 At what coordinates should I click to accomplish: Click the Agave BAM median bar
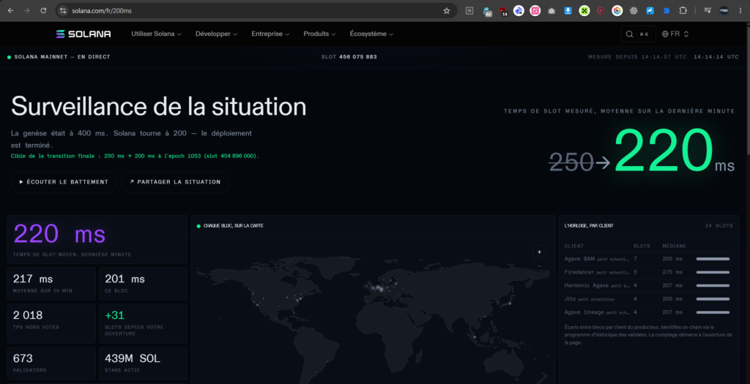[x=713, y=259]
